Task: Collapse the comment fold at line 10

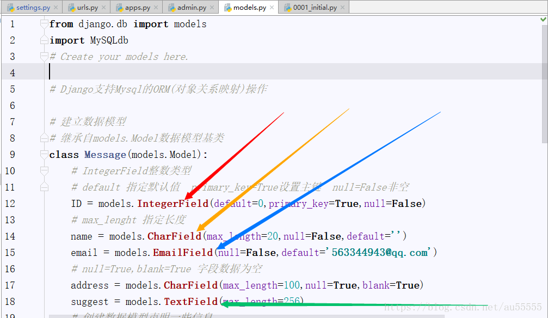Action: pyautogui.click(x=44, y=171)
